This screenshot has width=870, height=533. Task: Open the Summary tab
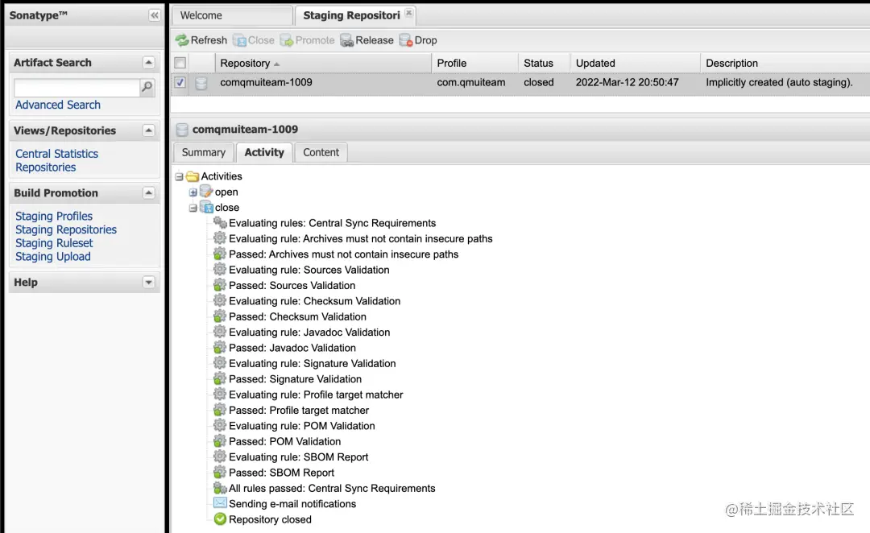(204, 152)
